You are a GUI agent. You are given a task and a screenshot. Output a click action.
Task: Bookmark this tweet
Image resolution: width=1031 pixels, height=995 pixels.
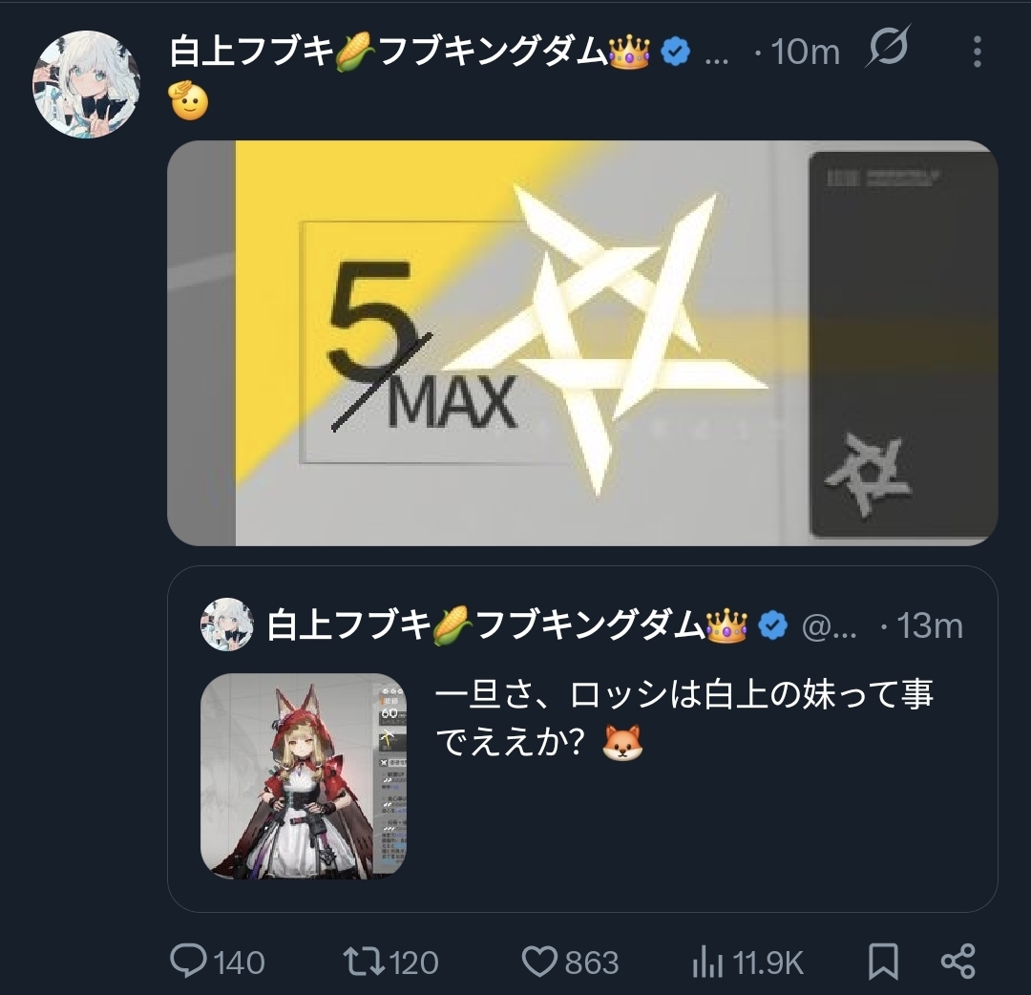(x=883, y=963)
